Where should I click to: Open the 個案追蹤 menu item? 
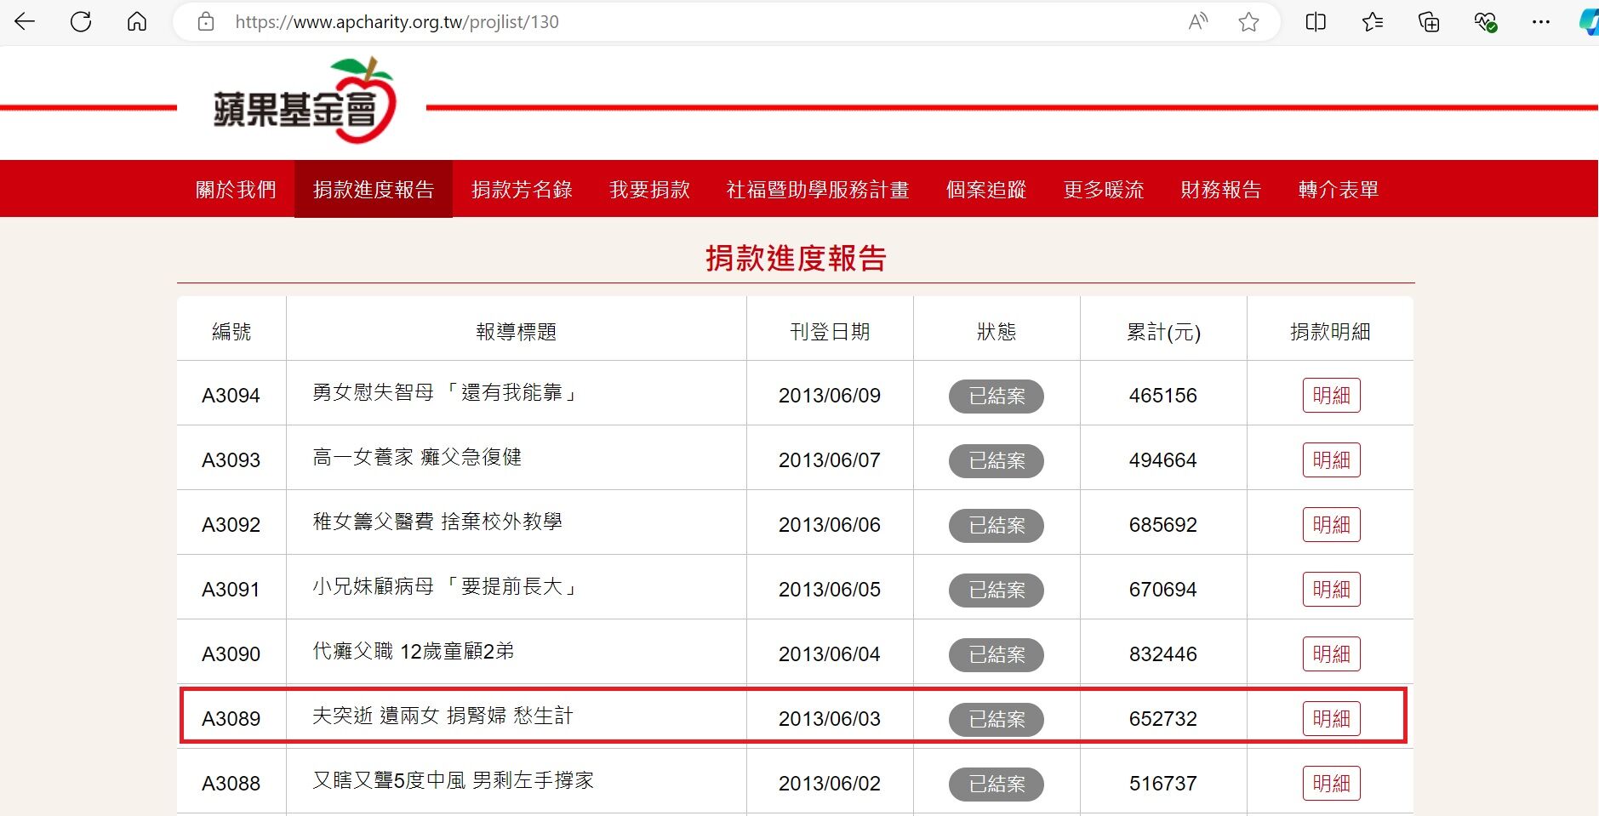coord(986,189)
